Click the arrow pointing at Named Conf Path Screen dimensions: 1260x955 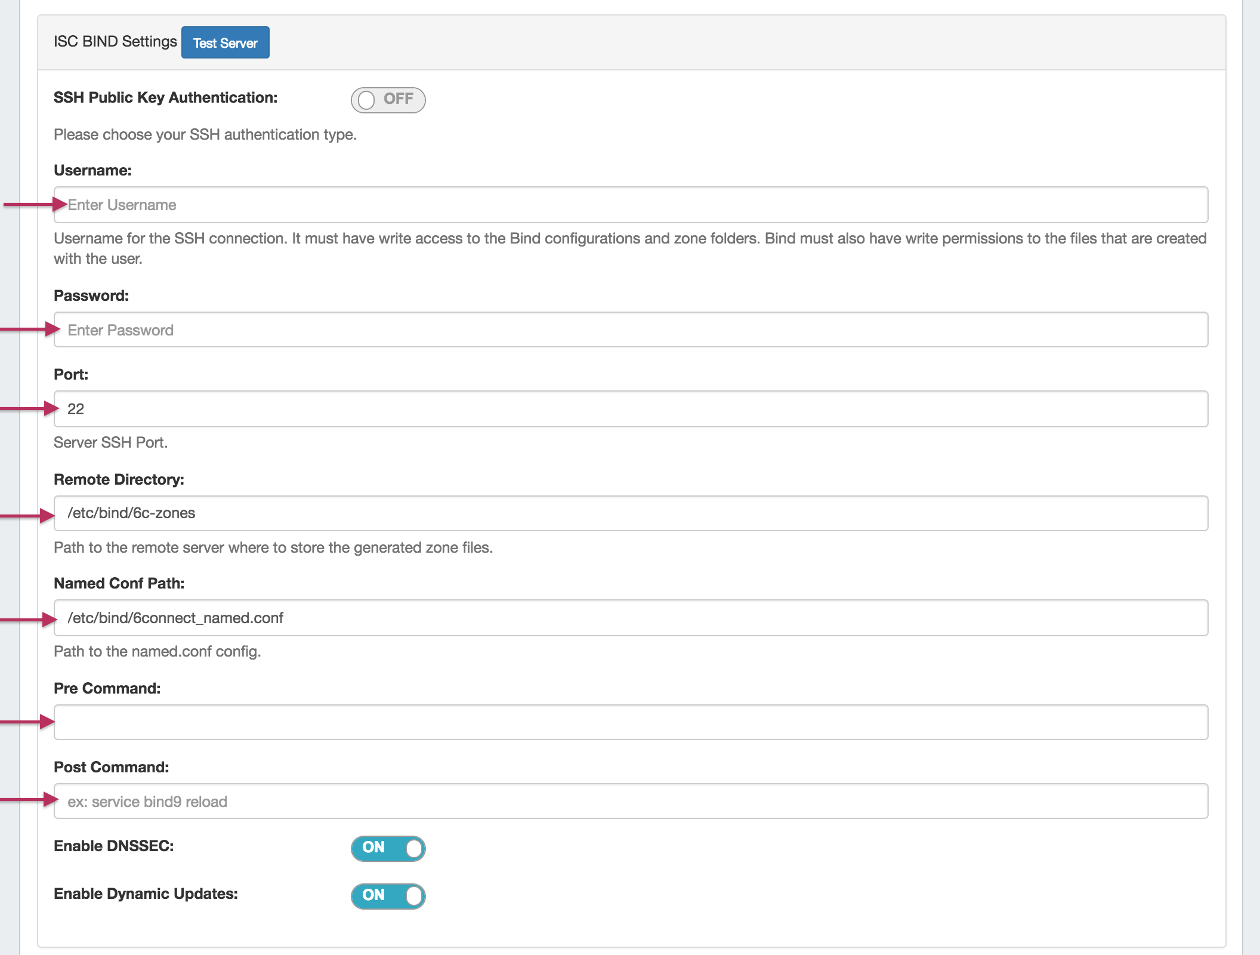(29, 620)
